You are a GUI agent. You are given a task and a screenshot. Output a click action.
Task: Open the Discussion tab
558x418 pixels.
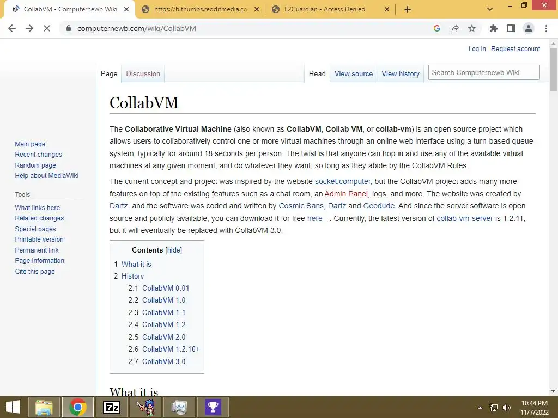[x=143, y=73]
